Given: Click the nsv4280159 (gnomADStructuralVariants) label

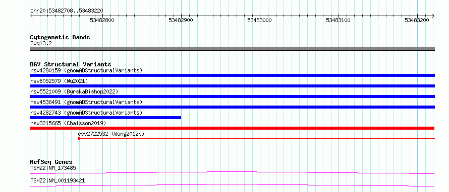Looking at the screenshot, I should tap(86, 70).
